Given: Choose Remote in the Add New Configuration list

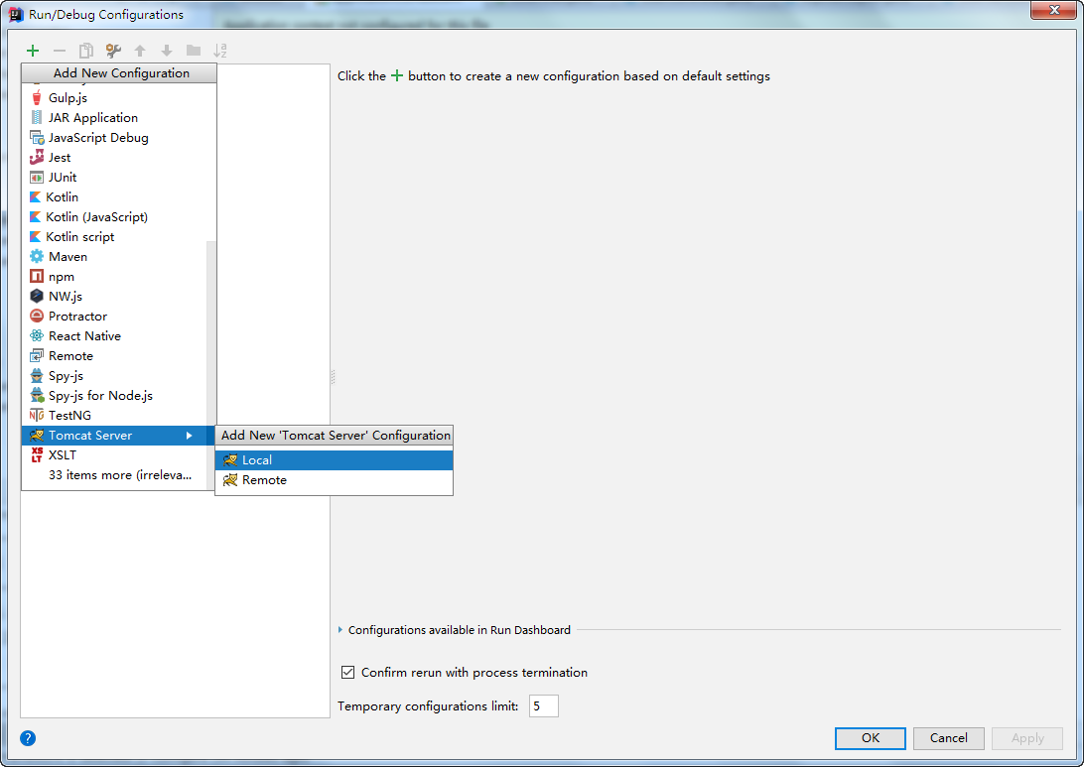Looking at the screenshot, I should coord(114,356).
